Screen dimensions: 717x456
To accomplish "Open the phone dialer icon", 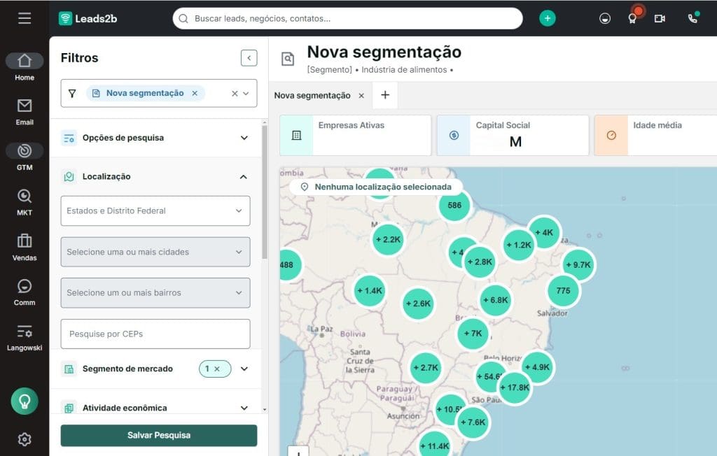I will click(x=693, y=17).
